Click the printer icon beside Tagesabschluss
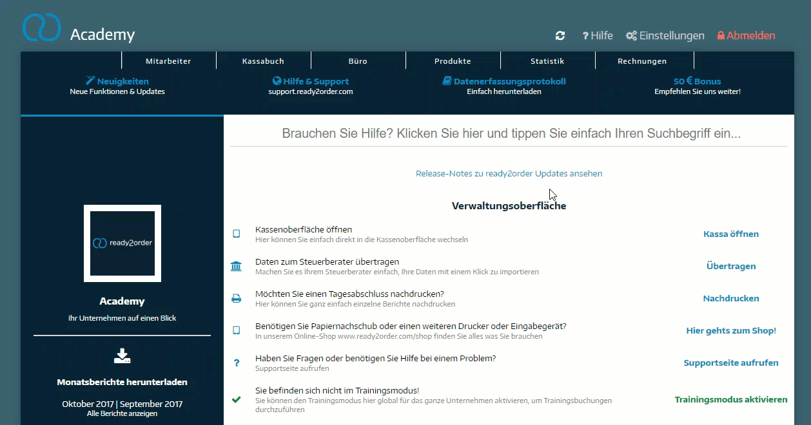 tap(236, 298)
